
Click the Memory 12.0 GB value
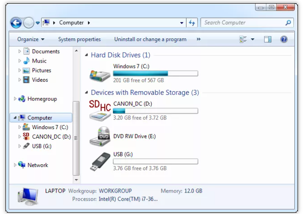[x=193, y=191]
